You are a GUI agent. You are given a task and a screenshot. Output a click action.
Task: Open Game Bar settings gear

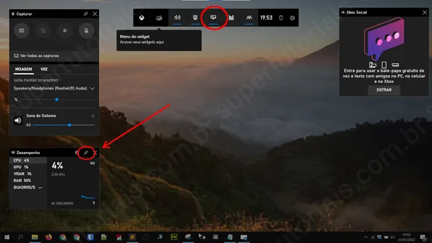(292, 18)
